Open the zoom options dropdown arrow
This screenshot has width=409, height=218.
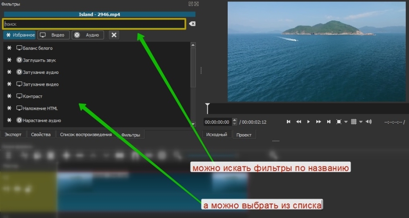(x=346, y=121)
